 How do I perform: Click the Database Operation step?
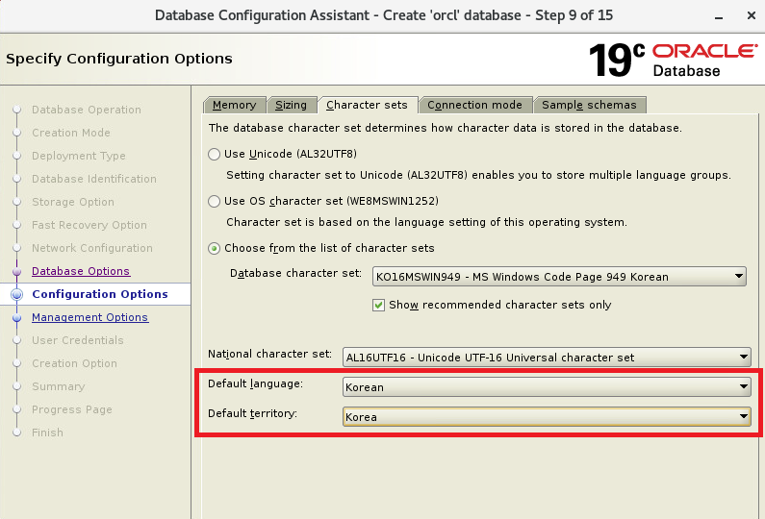coord(87,110)
